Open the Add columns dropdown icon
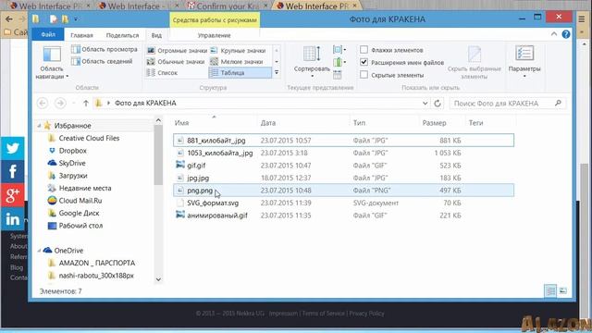The height and width of the screenshot is (333, 592). tap(339, 62)
